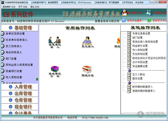This screenshot has width=168, height=121.
Task: Click blue circle on 出库管理 header
Action: 11,94
